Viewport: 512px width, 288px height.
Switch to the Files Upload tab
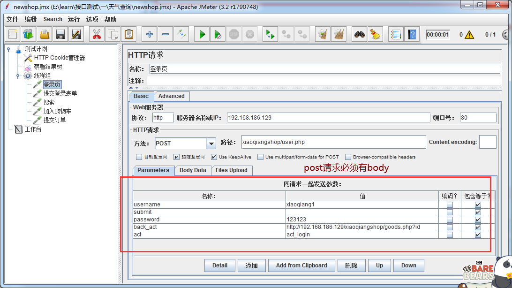[232, 170]
